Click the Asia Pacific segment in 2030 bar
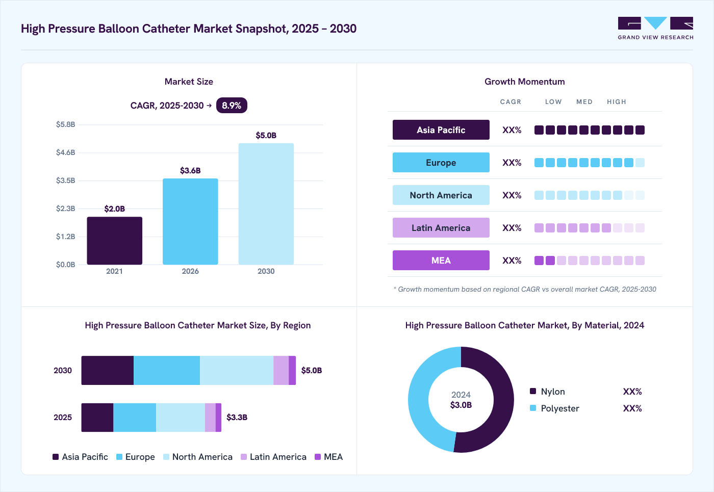Image resolution: width=714 pixels, height=492 pixels. pyautogui.click(x=108, y=371)
